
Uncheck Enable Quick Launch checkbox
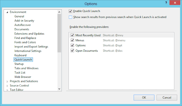[71, 11]
